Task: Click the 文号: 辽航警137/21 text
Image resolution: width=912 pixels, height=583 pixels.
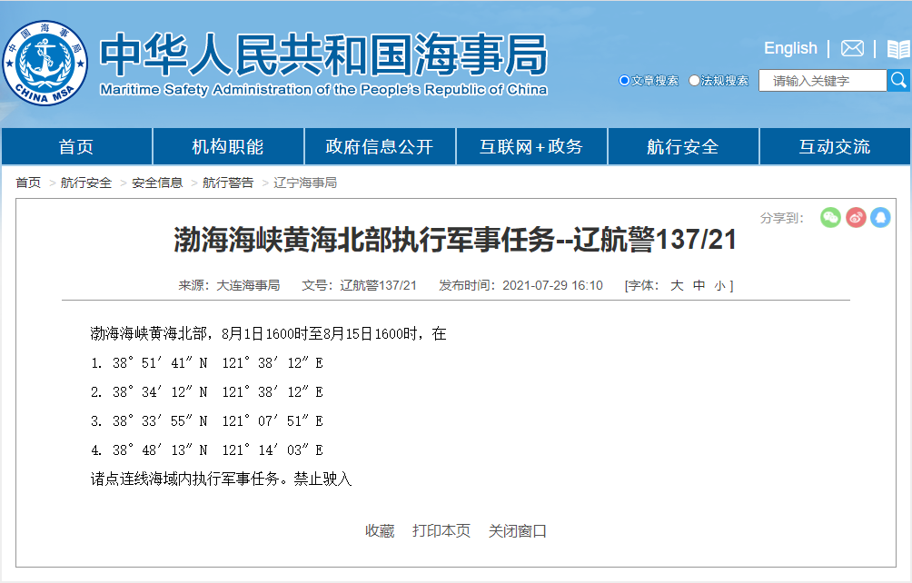Action: tap(360, 285)
